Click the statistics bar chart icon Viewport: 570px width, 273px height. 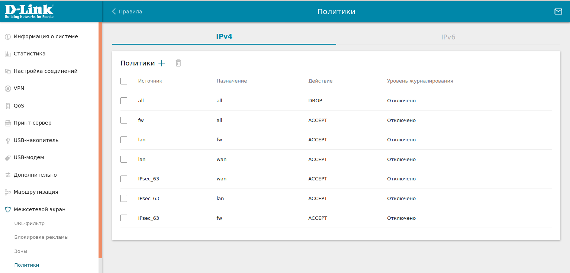[x=7, y=54]
